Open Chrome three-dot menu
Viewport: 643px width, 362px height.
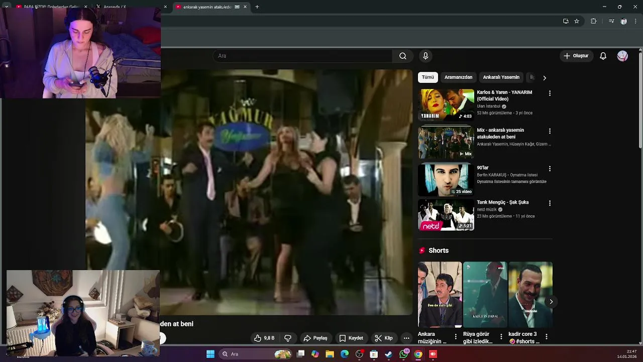[x=636, y=21]
